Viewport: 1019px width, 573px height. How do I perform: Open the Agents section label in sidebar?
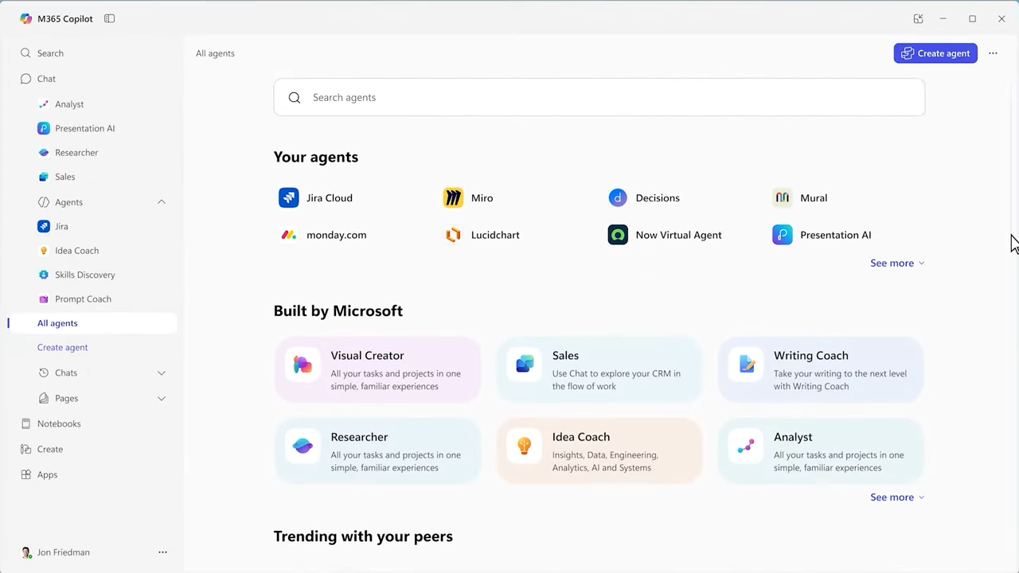(68, 202)
